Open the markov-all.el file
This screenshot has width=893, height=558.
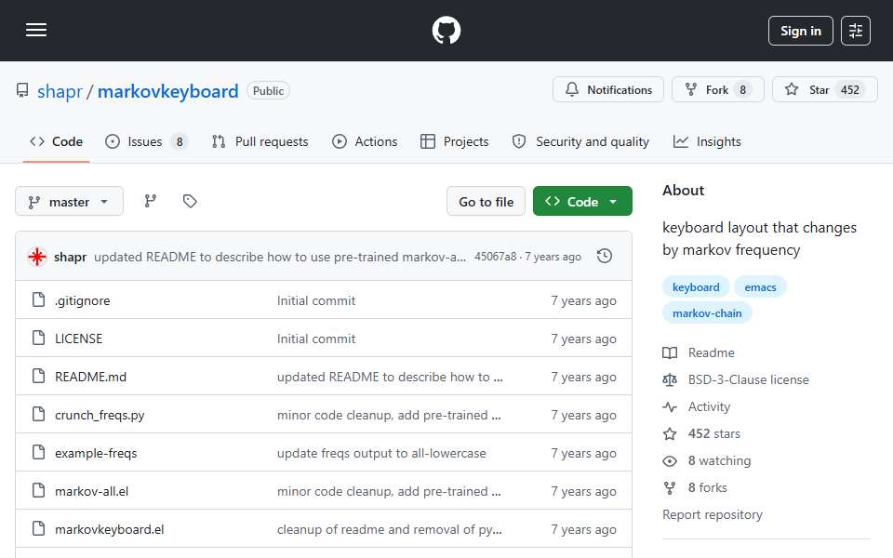92,491
